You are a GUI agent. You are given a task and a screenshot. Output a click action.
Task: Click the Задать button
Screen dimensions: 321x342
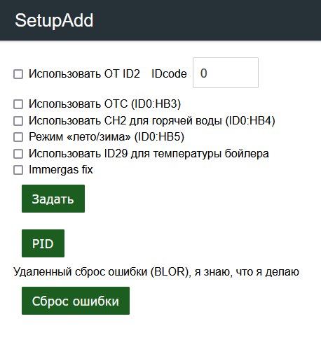pos(53,199)
